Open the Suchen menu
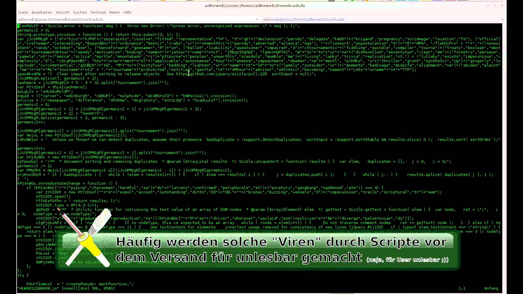523x294 pixels. (x=80, y=12)
